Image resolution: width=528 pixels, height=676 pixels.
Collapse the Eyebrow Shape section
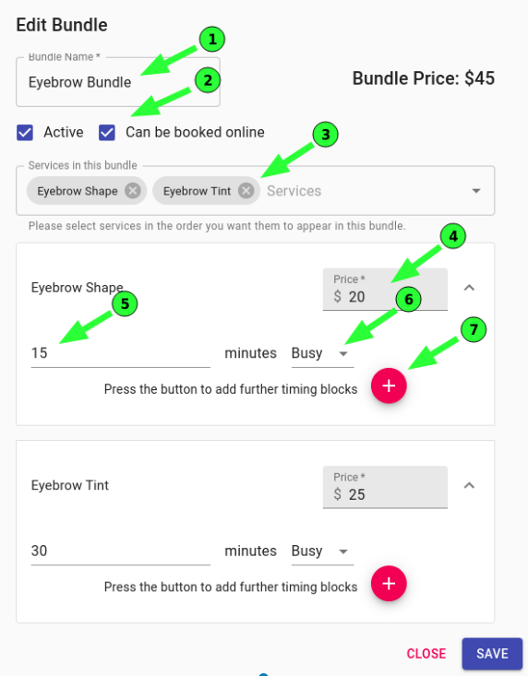coord(469,288)
